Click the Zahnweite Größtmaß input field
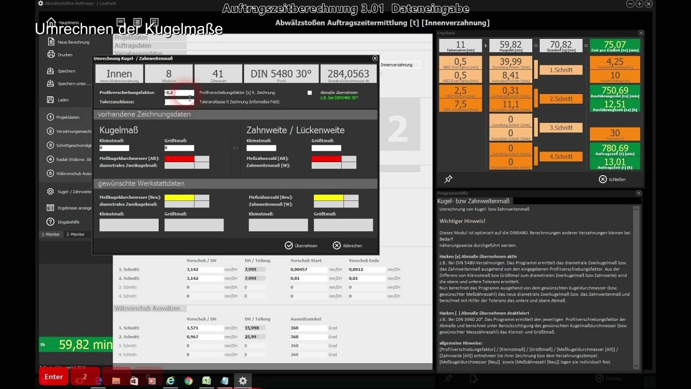Image resolution: width=691 pixels, height=389 pixels. 327,147
